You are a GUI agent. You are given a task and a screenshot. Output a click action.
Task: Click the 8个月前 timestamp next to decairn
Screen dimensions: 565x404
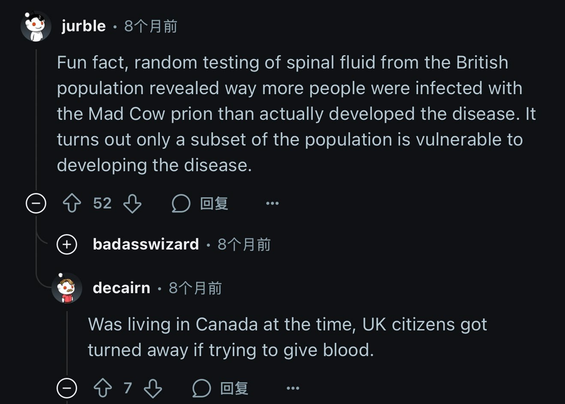point(195,288)
